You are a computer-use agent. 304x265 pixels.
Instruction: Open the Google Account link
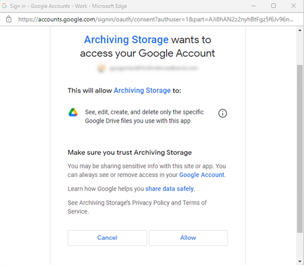tap(202, 175)
